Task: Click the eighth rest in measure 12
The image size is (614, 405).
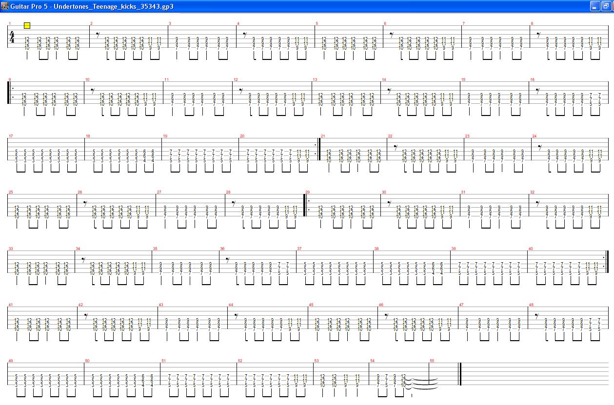Action: pyautogui.click(x=241, y=91)
